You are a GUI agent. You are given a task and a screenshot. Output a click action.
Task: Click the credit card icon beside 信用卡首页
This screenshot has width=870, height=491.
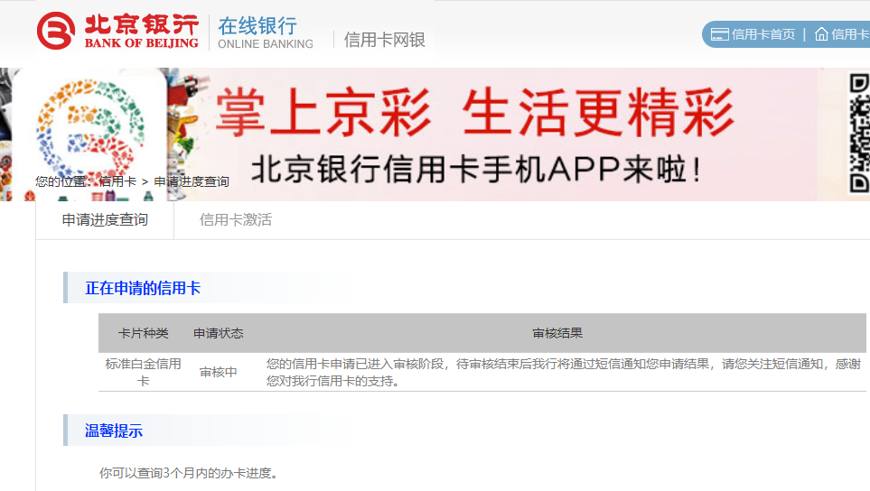(720, 34)
